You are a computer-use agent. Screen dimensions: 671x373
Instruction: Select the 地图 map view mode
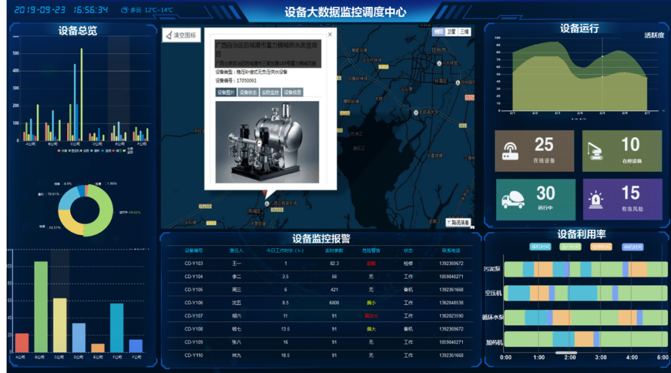pyautogui.click(x=439, y=32)
